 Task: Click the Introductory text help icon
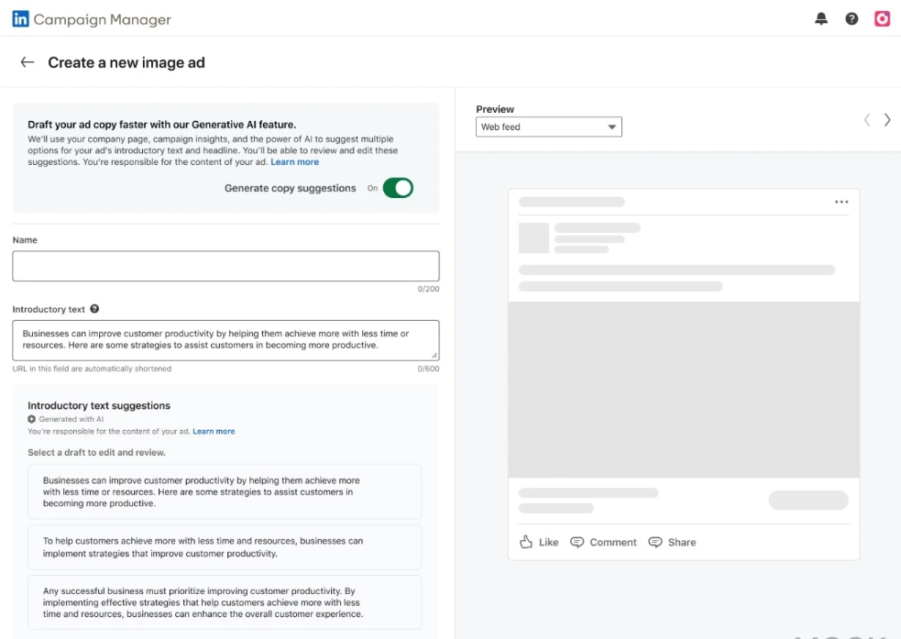pos(94,309)
